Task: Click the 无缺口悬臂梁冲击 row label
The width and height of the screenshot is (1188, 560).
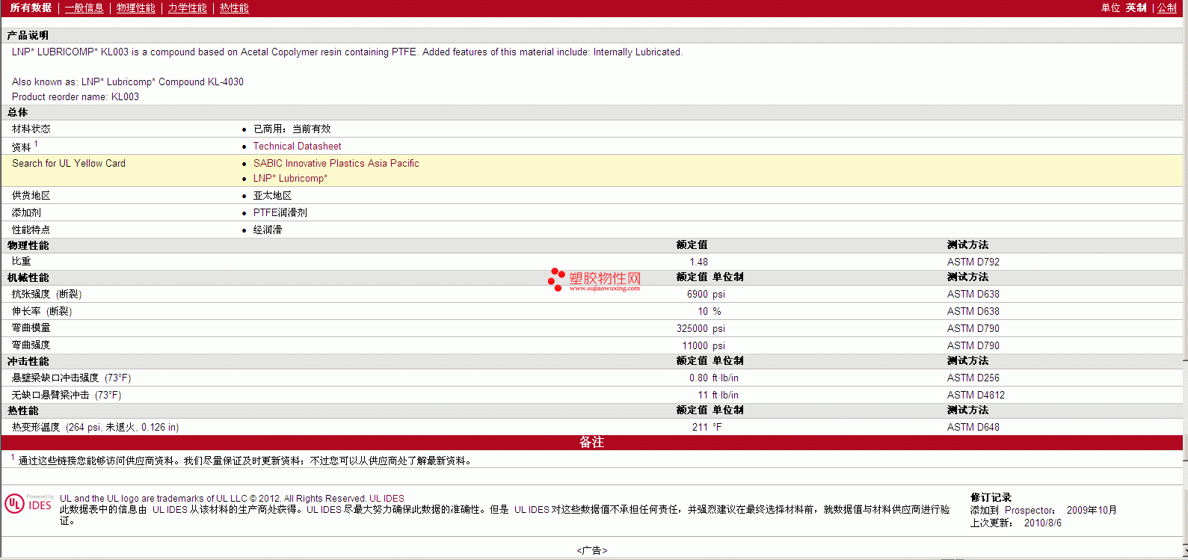Action: pos(67,395)
